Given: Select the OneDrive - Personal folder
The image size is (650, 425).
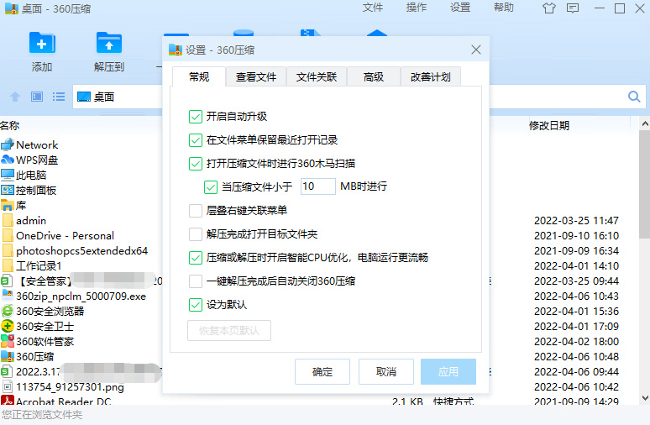Looking at the screenshot, I should [x=58, y=235].
